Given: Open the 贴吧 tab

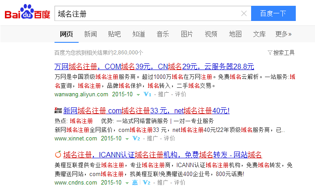Looking at the screenshot, I should [x=114, y=34].
